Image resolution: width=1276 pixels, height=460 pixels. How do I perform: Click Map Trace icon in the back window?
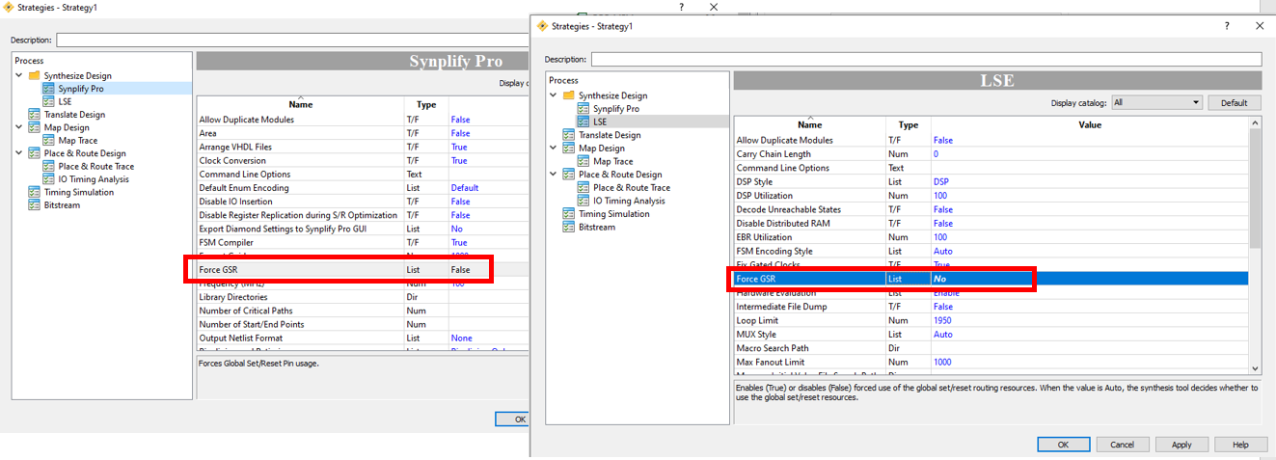click(48, 141)
